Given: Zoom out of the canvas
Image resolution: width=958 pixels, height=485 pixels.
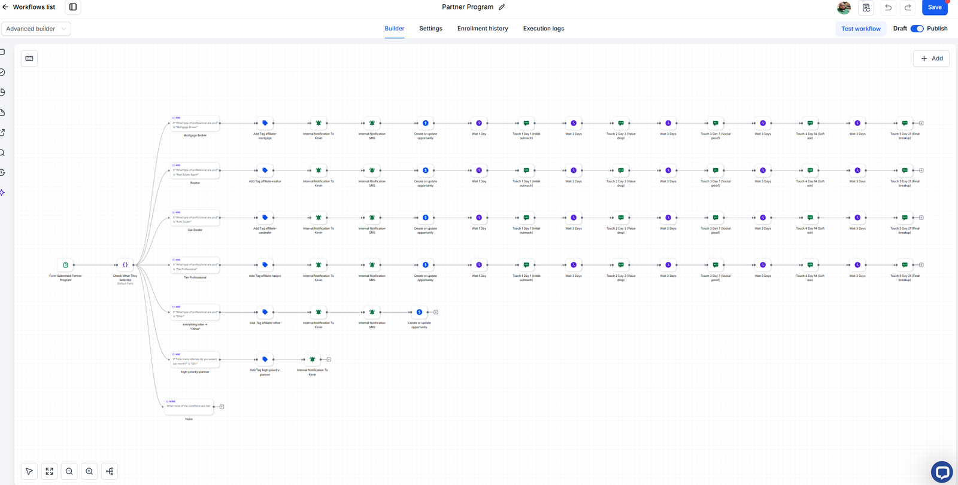Looking at the screenshot, I should (69, 471).
